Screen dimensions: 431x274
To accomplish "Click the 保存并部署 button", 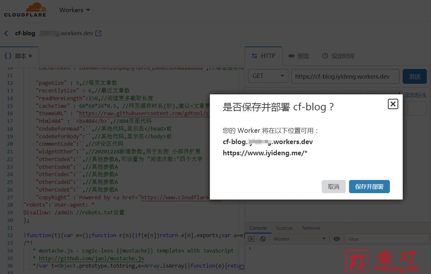I will coord(369,187).
